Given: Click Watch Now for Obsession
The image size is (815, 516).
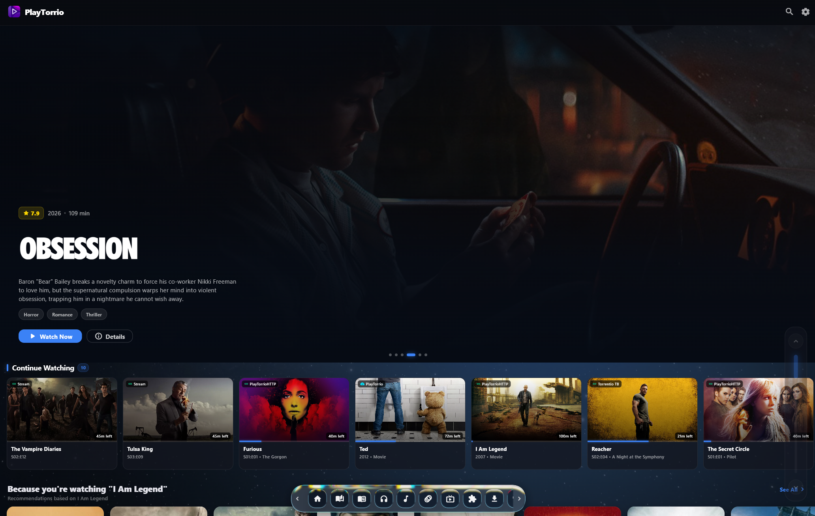Looking at the screenshot, I should 50,336.
